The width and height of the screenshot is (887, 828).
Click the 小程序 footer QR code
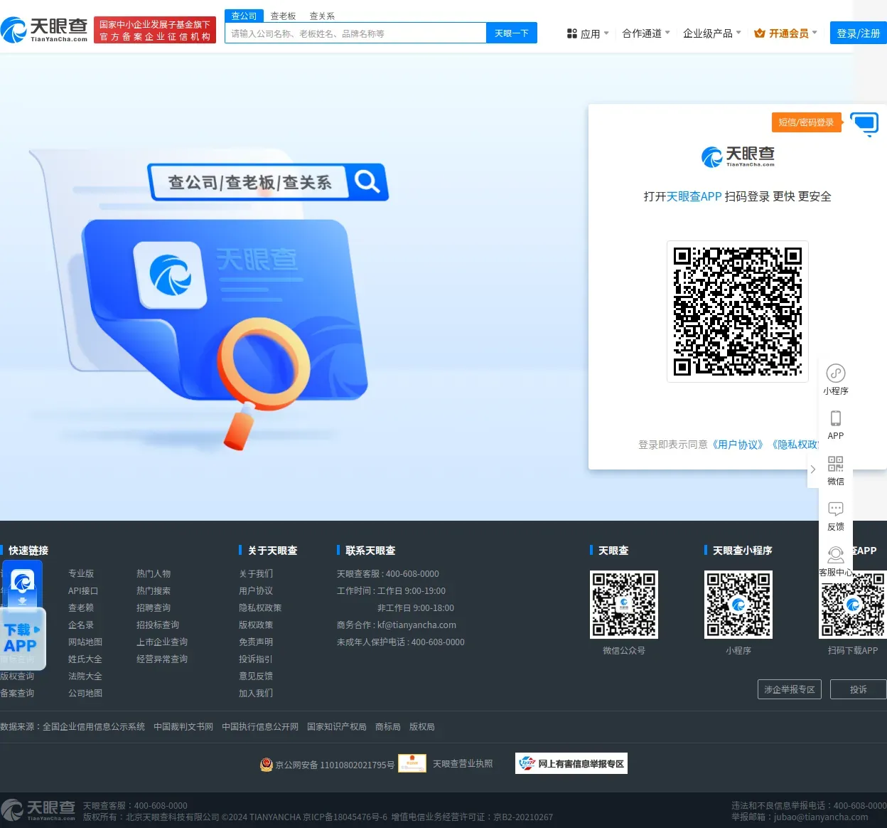(738, 605)
